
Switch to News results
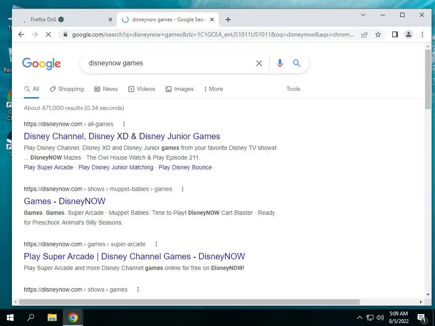click(106, 89)
